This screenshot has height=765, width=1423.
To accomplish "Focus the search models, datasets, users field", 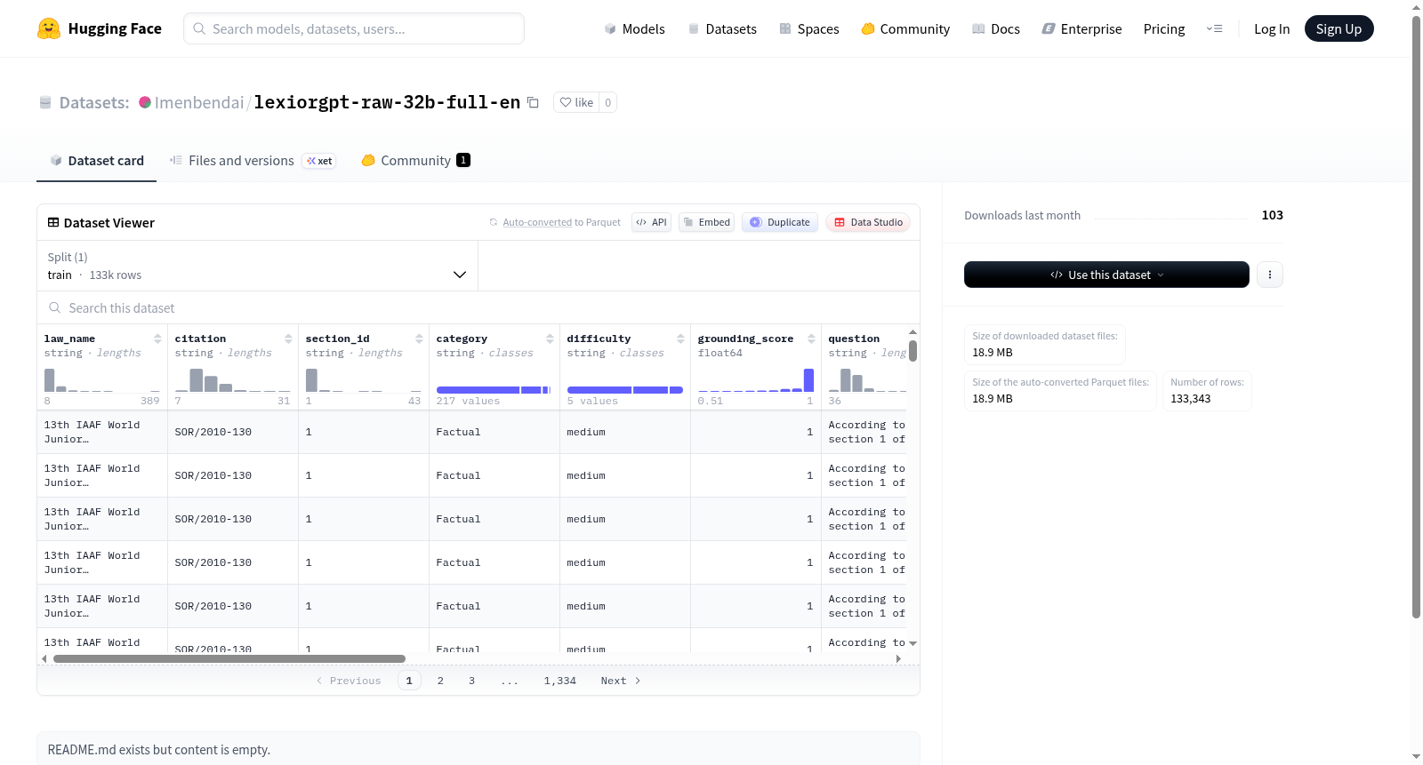I will pos(354,28).
